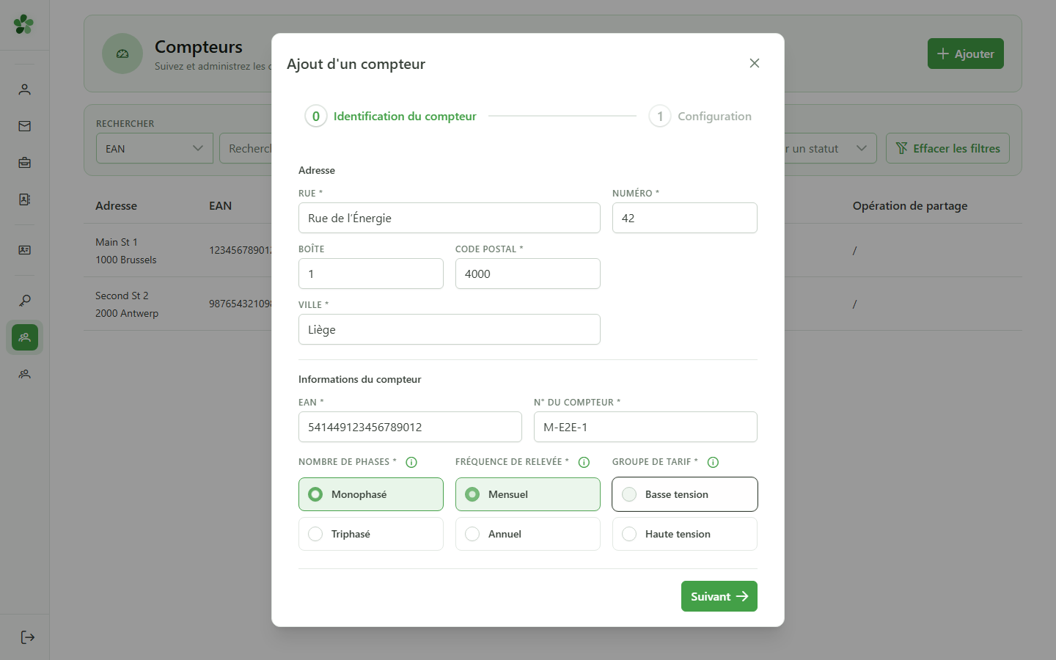Click the 1000 Brussels text

pos(126,260)
